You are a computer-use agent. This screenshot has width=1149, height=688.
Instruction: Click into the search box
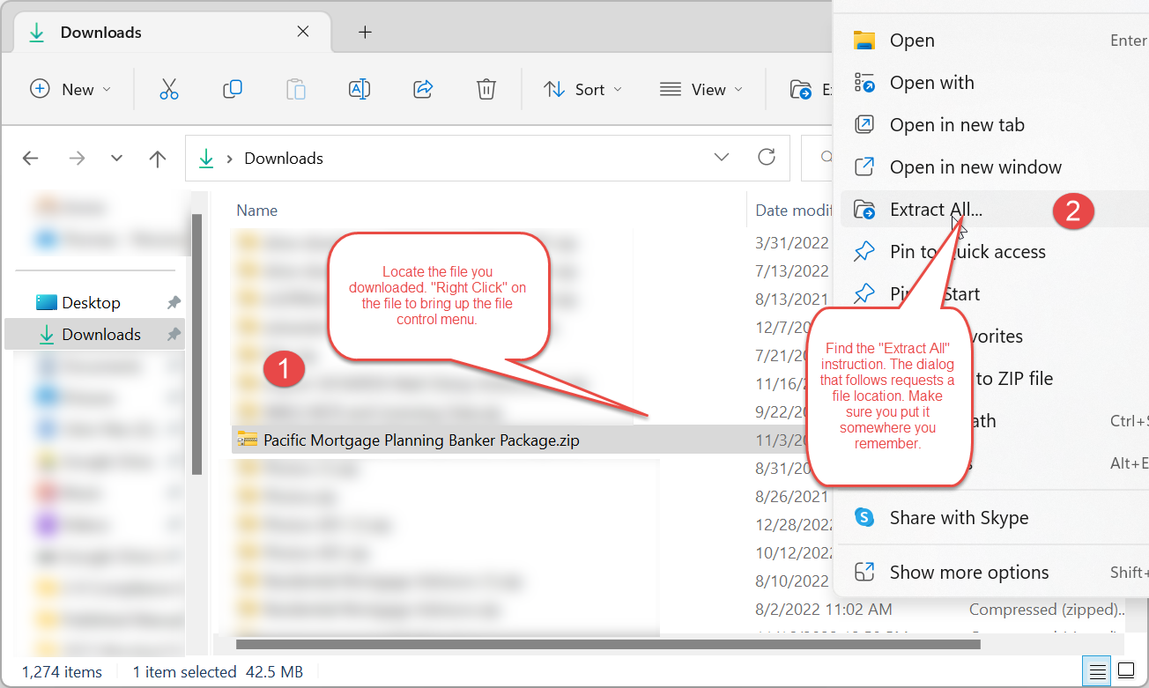pyautogui.click(x=816, y=158)
